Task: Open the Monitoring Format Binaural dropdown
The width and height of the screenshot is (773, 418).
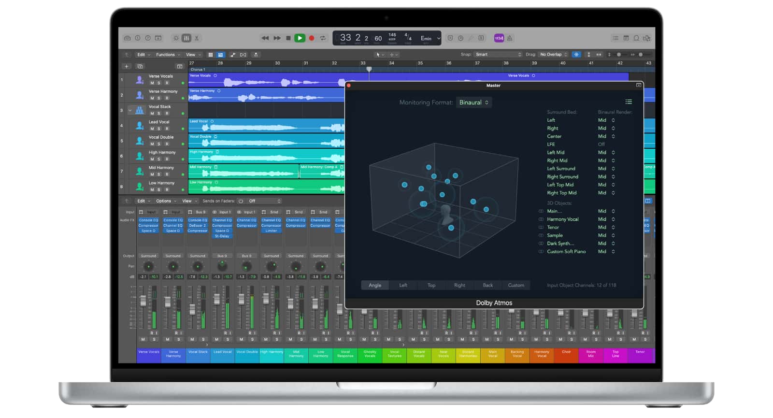Action: tap(473, 102)
